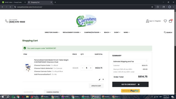Screen dimensions: 176x99
Task: Close the Verify Codes SimplyCodes tab
Action: tap(25, 2)
